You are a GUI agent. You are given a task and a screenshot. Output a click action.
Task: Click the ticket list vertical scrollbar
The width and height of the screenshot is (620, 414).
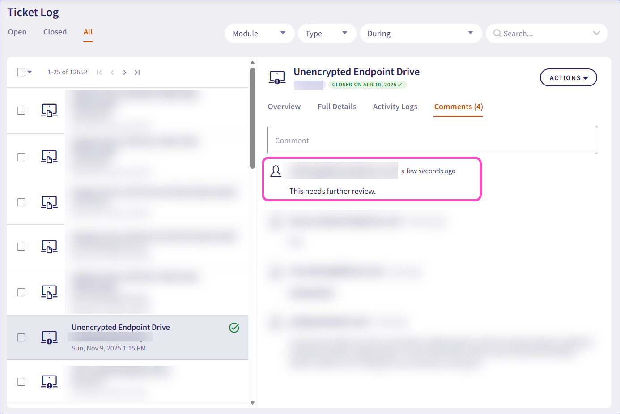tap(252, 119)
